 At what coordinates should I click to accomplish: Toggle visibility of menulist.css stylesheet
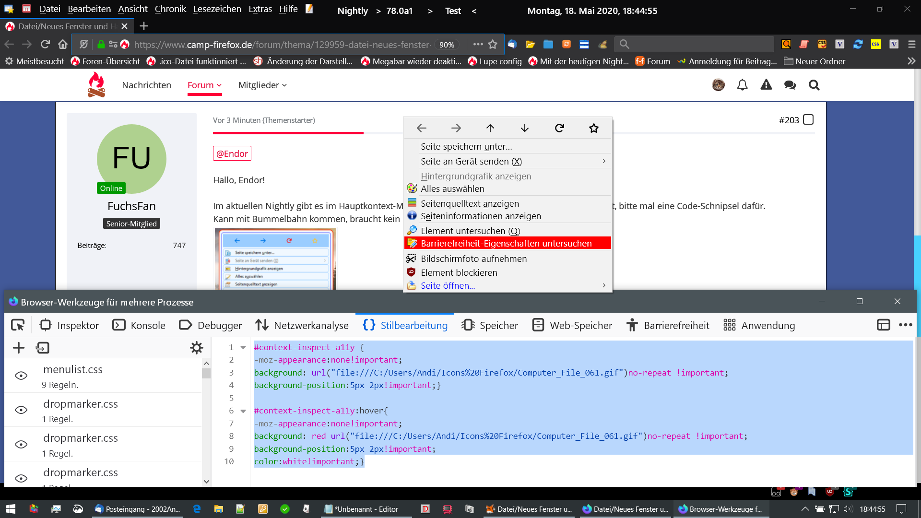pyautogui.click(x=21, y=376)
